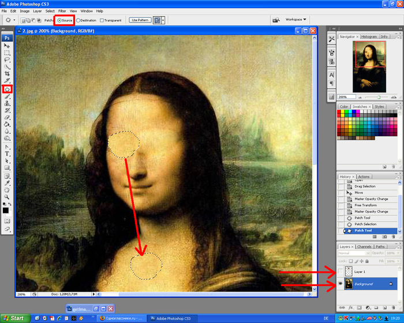Switch to the Channels tab

pos(364,247)
